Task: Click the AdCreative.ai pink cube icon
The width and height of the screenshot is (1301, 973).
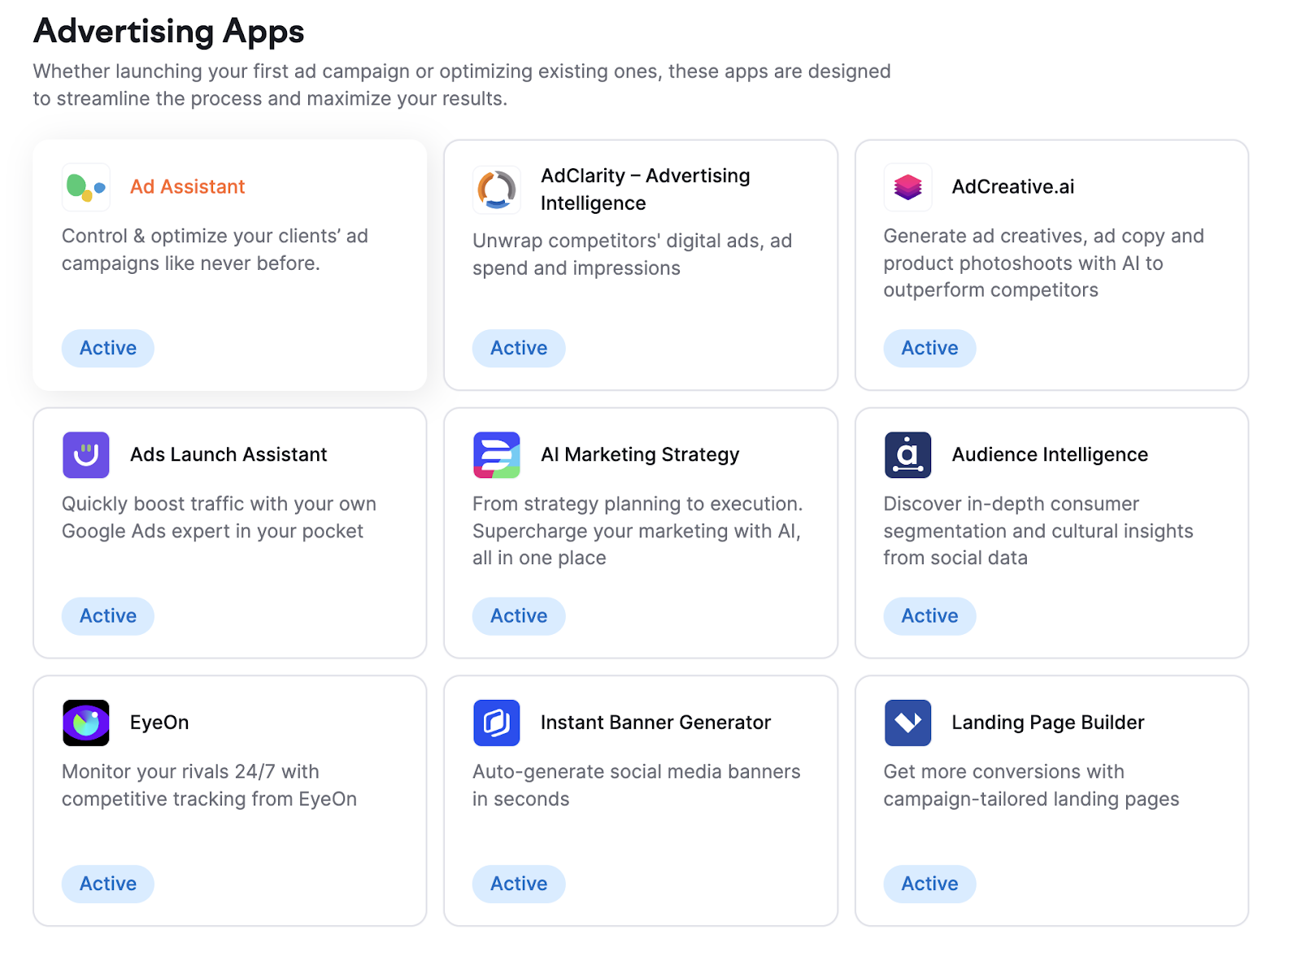Action: pyautogui.click(x=907, y=187)
